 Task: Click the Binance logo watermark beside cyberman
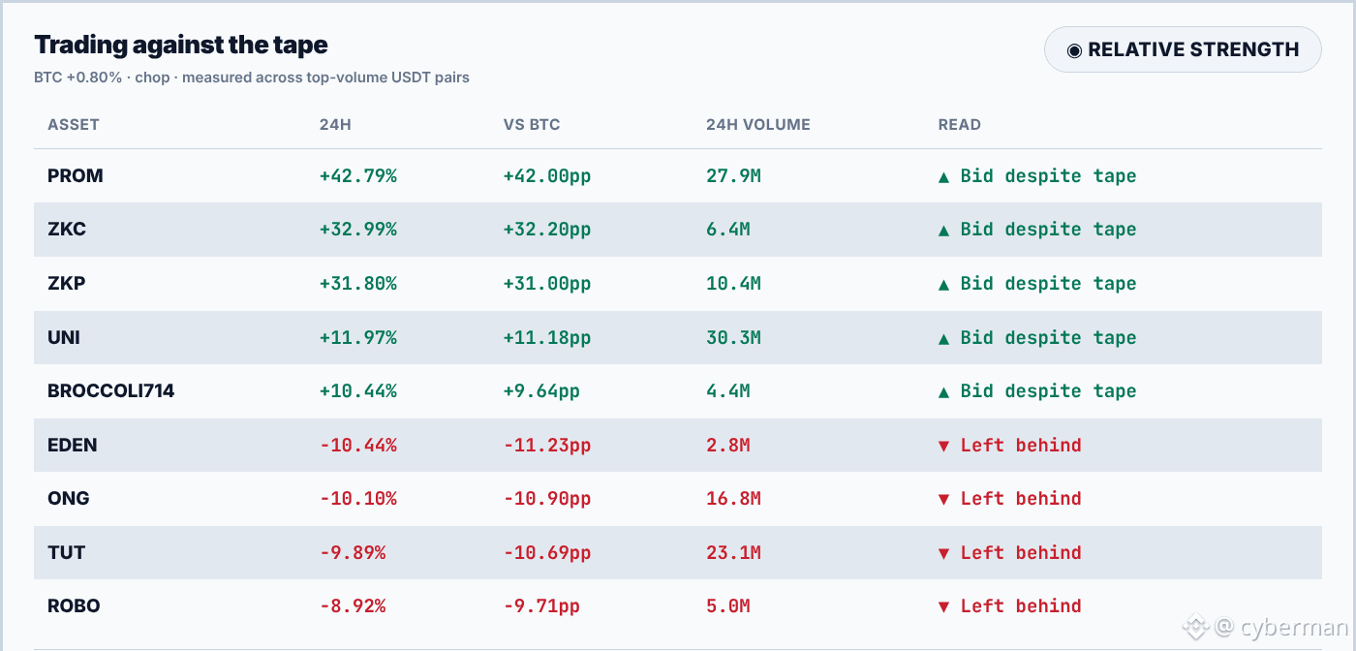pos(1196,627)
